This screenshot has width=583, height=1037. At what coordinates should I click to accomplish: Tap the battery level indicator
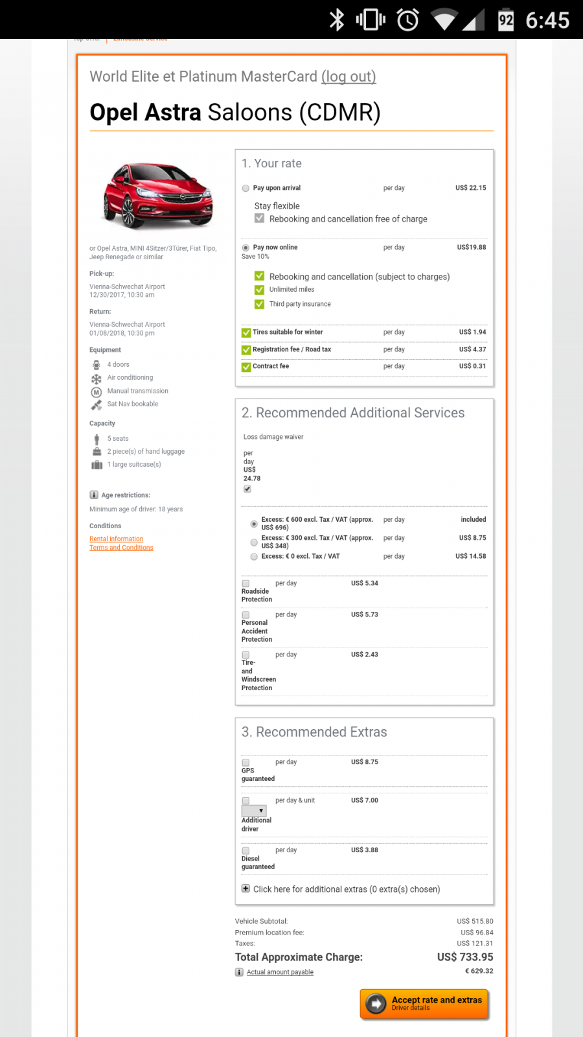tap(506, 20)
